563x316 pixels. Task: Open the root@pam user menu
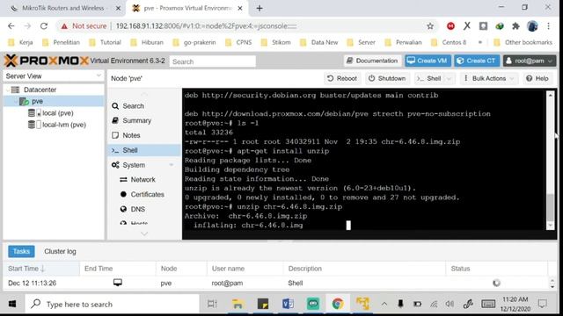(530, 61)
